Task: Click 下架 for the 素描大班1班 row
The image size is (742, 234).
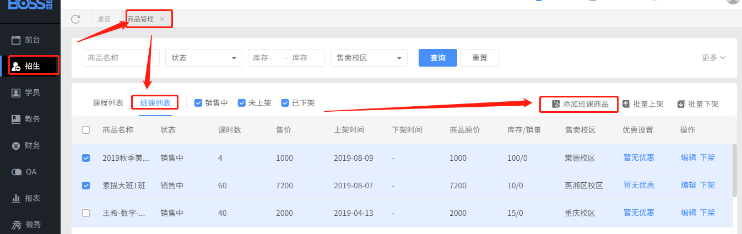Action: [707, 185]
